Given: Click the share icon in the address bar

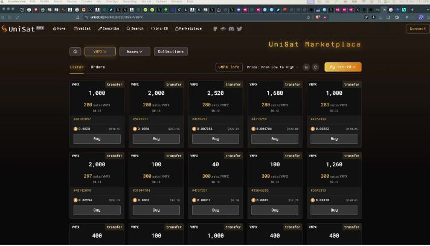Looking at the screenshot, I should point(308,18).
